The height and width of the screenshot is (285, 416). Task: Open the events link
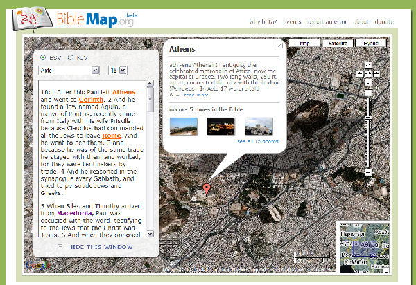(292, 21)
